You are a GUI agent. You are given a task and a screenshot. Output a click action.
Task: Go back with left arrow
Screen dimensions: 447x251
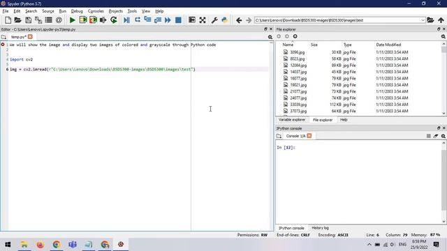tap(239, 20)
